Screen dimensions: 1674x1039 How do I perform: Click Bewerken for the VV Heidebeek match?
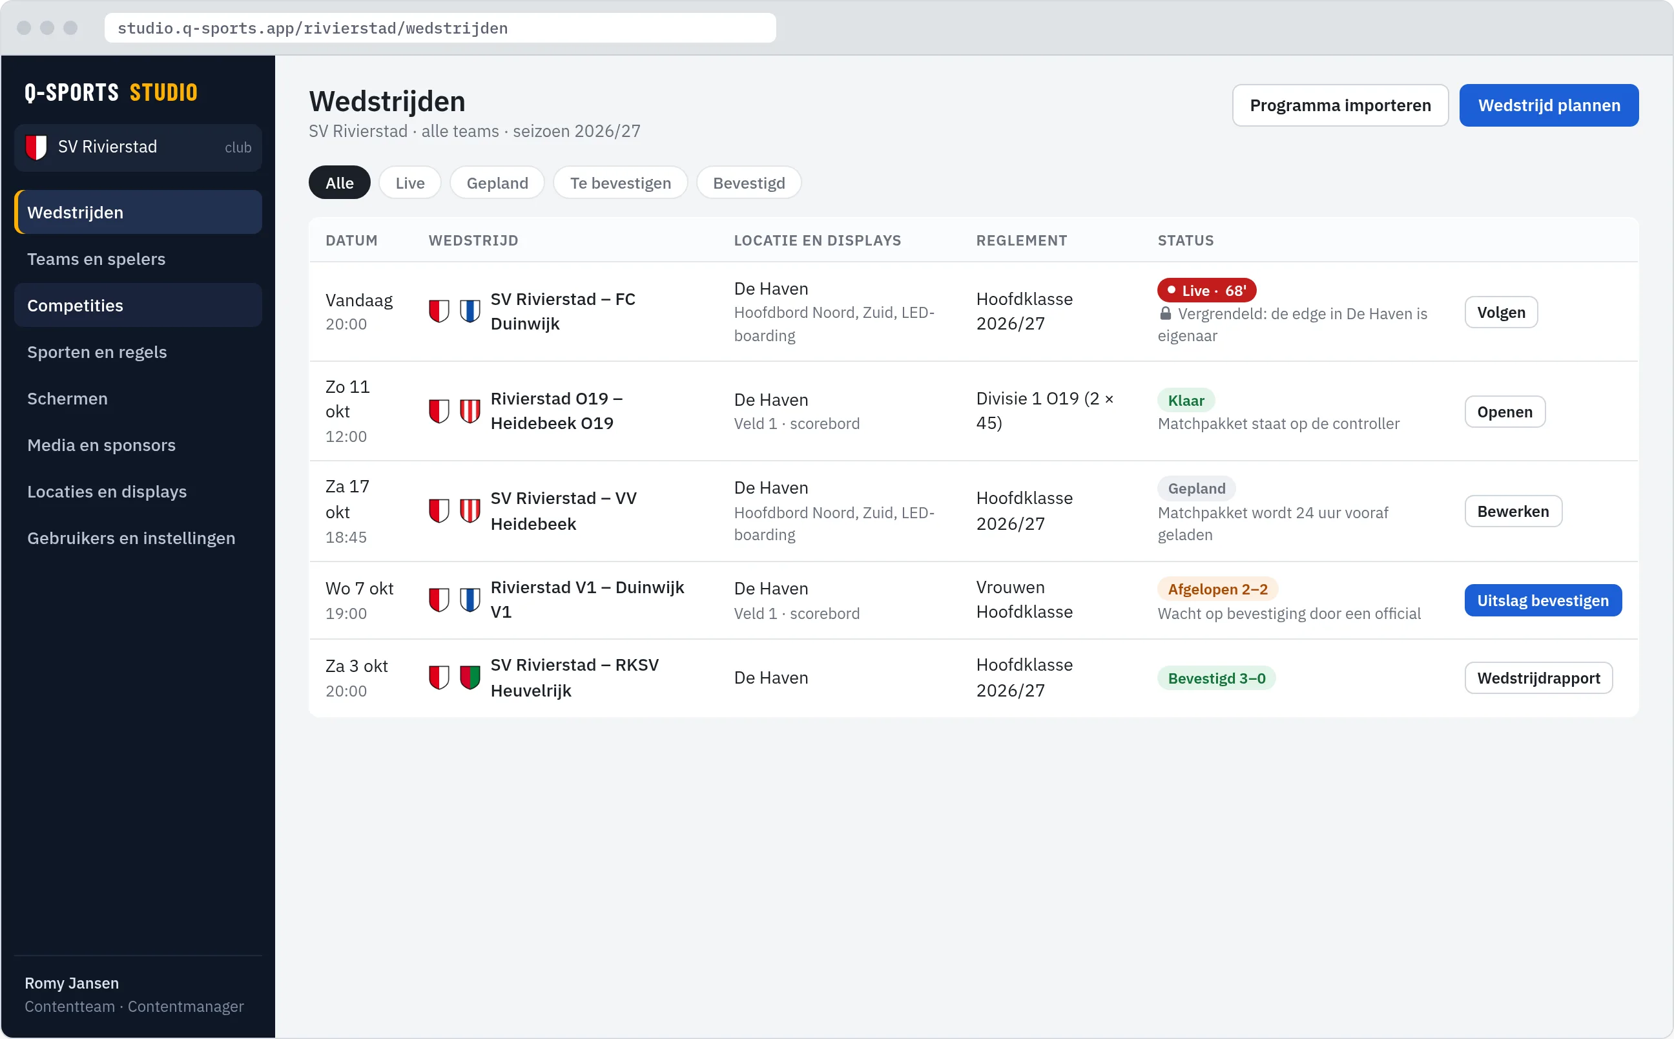click(1513, 511)
